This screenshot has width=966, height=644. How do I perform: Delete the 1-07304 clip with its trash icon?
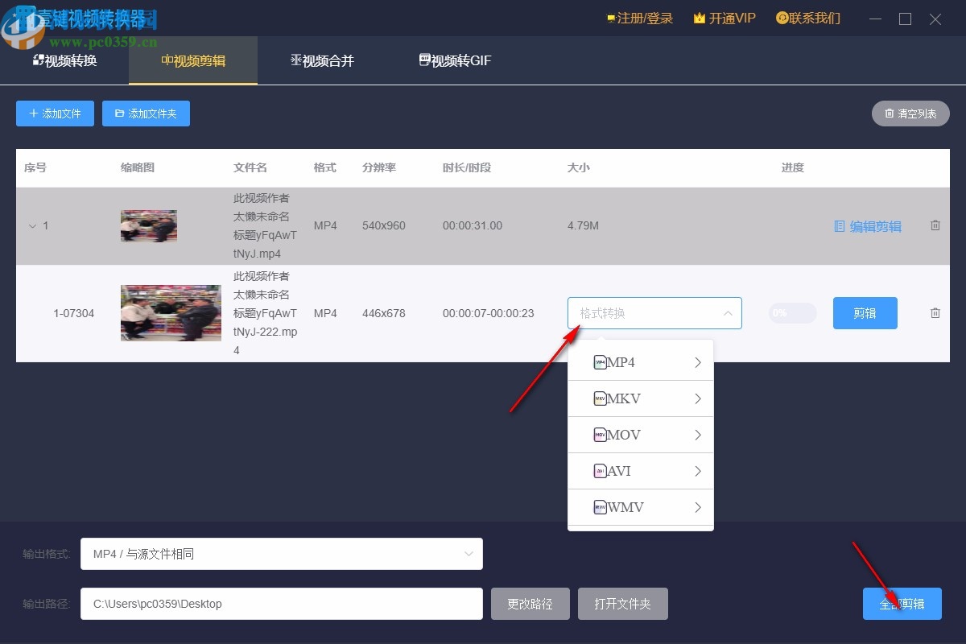[x=935, y=313]
